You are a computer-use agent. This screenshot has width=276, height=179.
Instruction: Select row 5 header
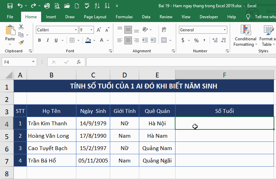(x=7, y=136)
